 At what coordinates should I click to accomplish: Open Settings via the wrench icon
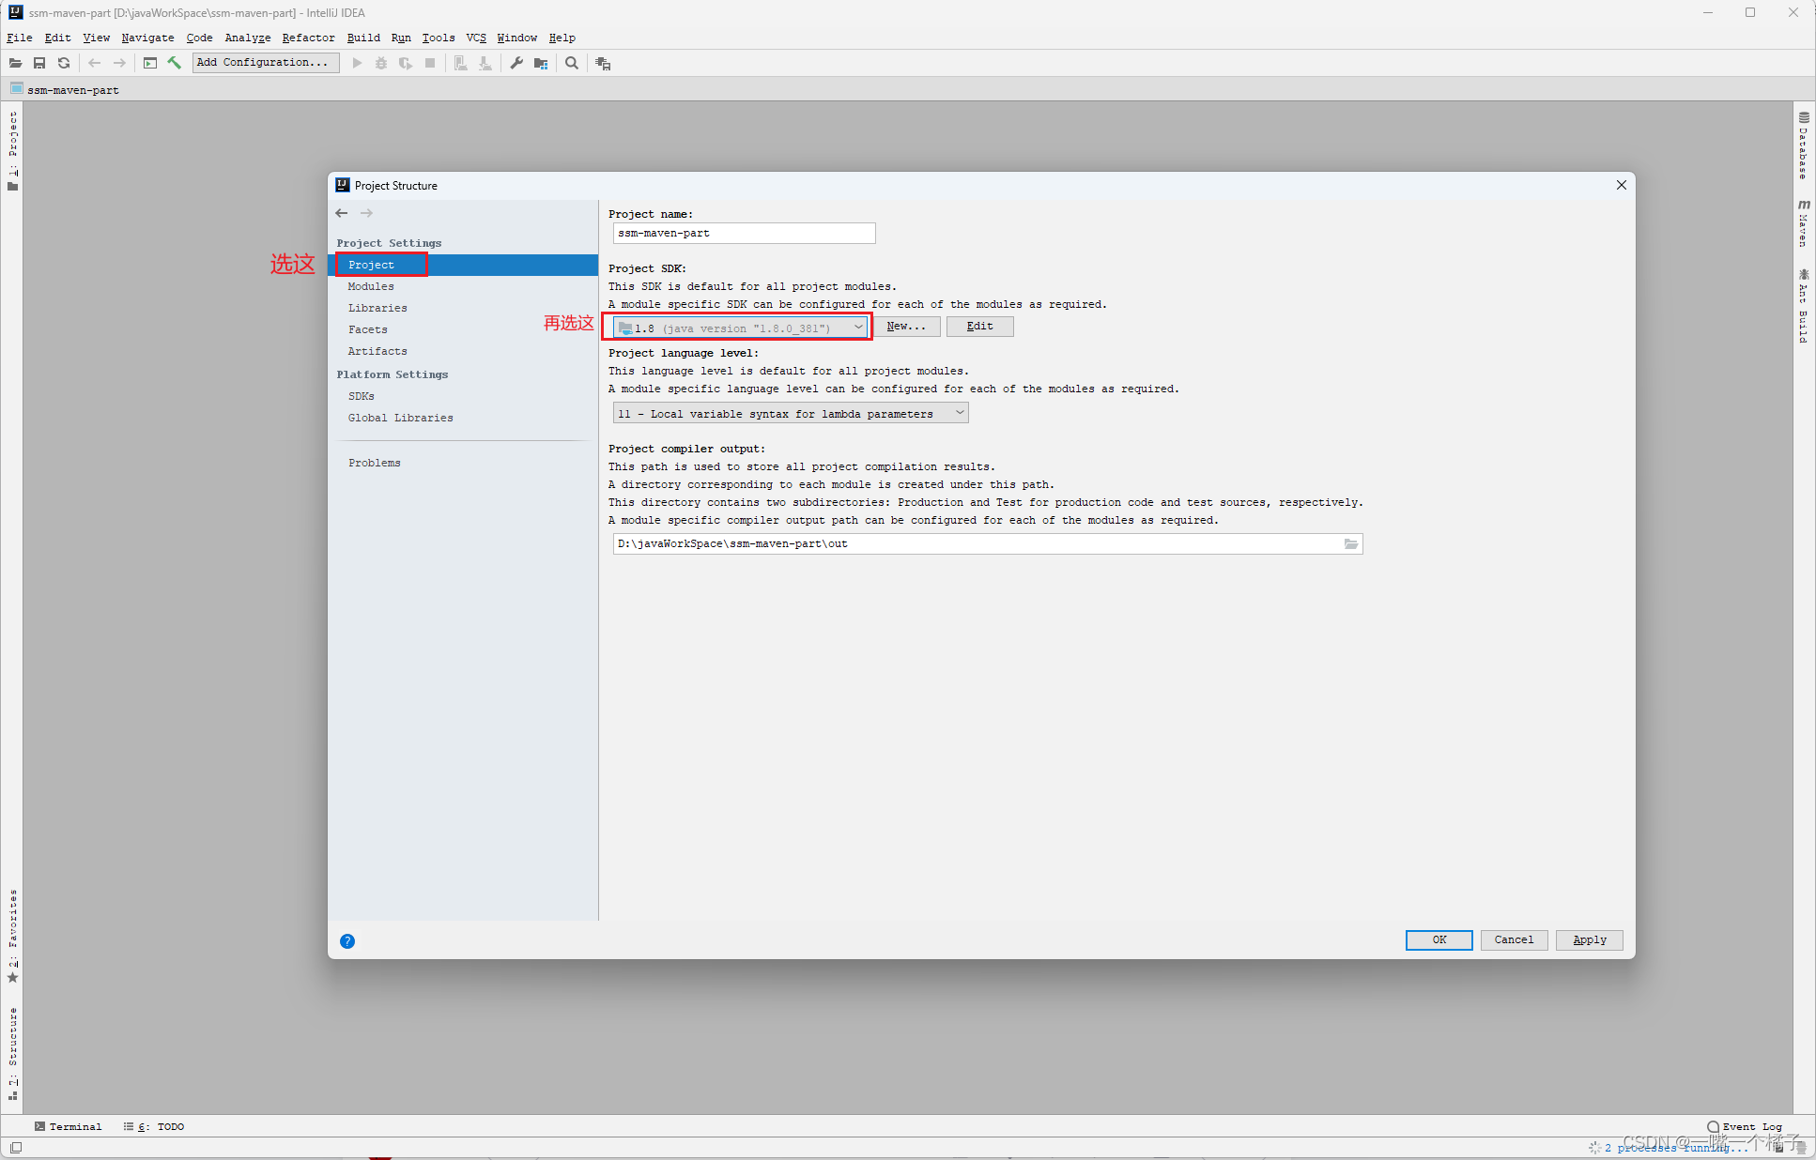coord(516,63)
